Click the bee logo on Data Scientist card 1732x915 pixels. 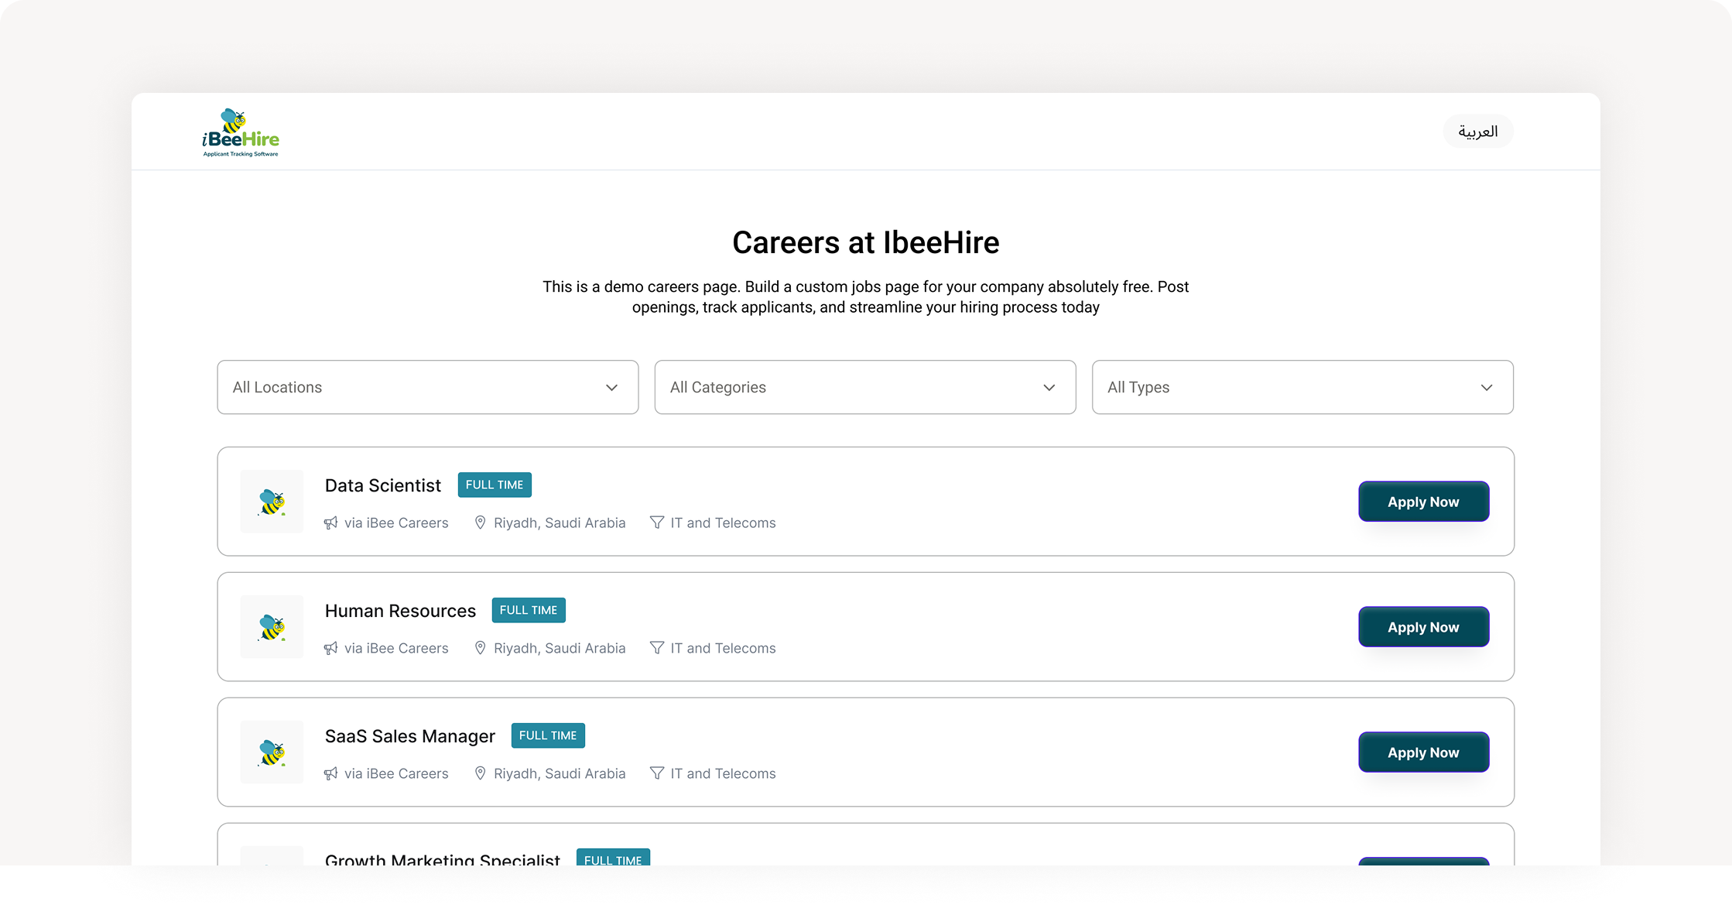click(x=272, y=502)
